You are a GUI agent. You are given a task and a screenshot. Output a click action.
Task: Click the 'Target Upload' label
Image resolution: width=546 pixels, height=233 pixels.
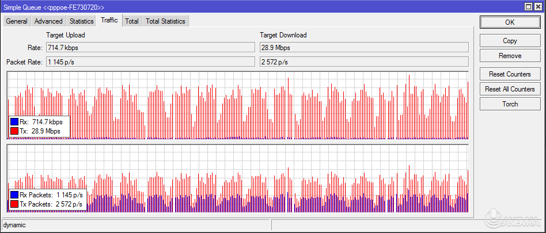coord(66,35)
